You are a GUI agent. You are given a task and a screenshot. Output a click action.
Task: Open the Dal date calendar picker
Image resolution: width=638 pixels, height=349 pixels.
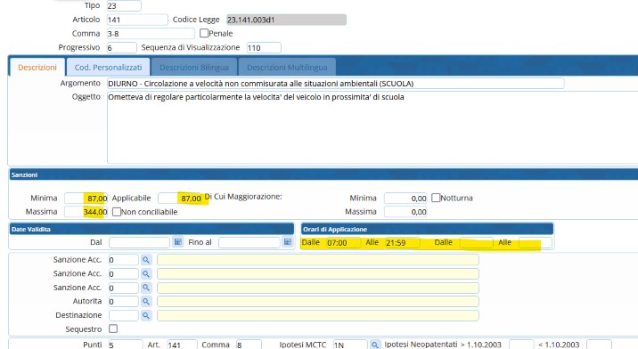click(178, 242)
